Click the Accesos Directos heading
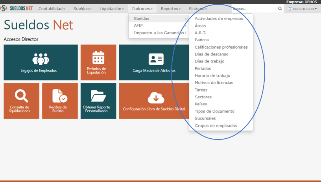The height and width of the screenshot is (182, 321). (x=21, y=39)
